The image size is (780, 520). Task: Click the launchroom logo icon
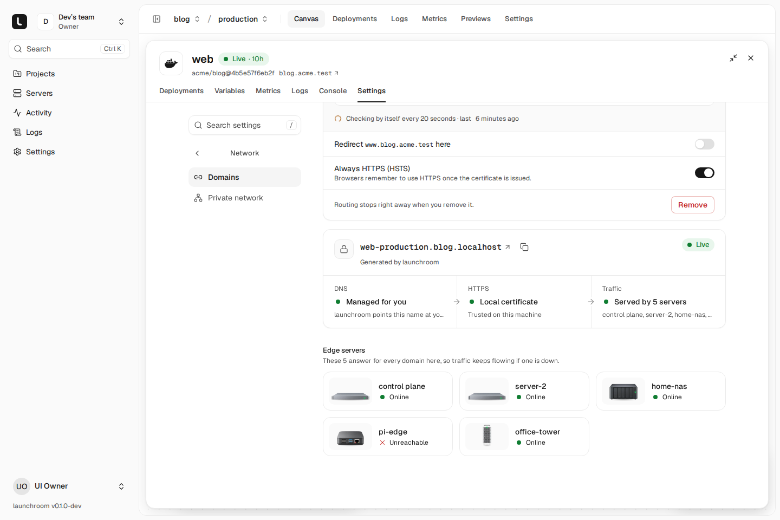click(19, 22)
